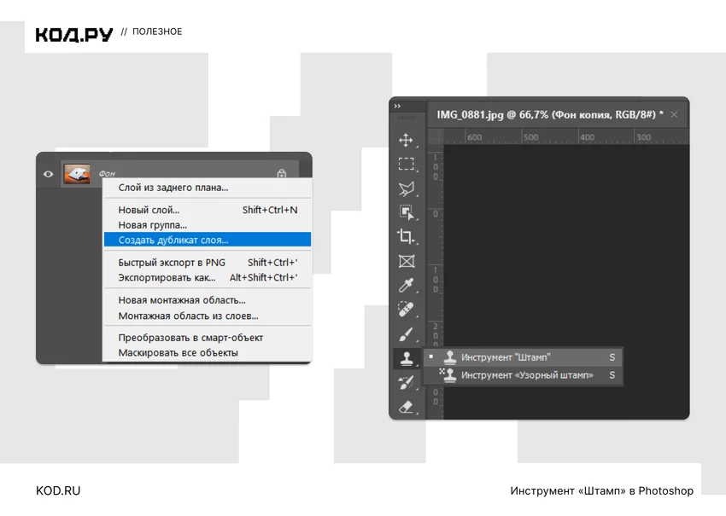Click Новая монтажная область menu item
Image resolution: width=726 pixels, height=516 pixels.
coord(208,300)
